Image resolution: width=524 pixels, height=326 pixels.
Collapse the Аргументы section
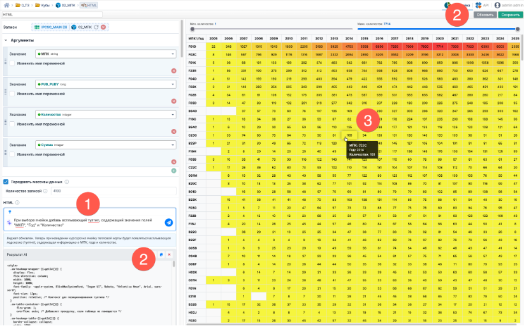click(x=6, y=40)
